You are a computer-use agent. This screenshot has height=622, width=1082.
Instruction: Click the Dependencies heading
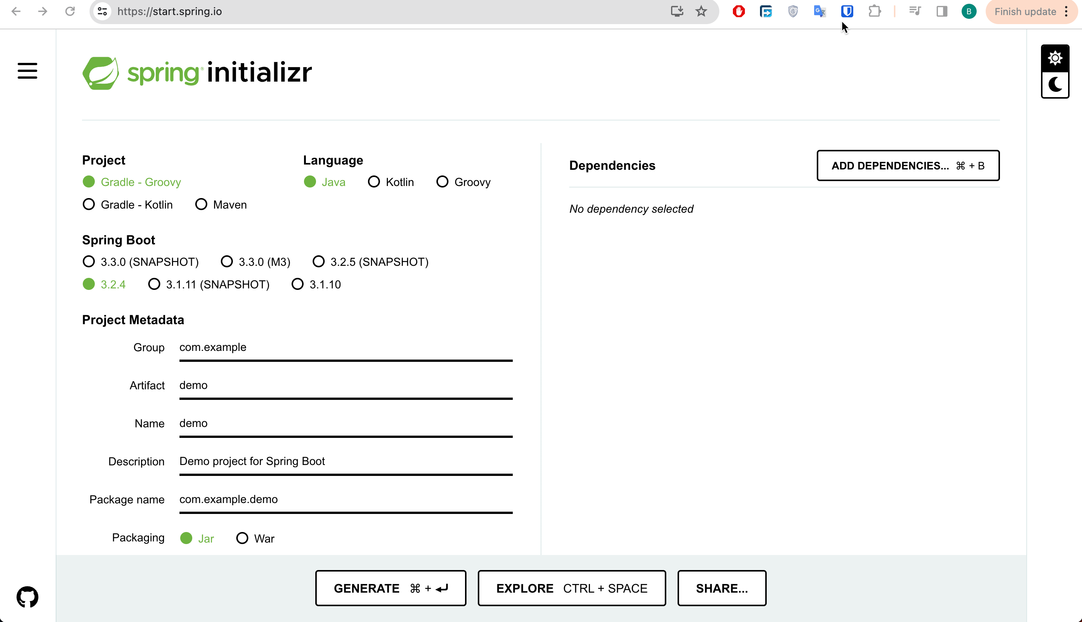point(612,165)
